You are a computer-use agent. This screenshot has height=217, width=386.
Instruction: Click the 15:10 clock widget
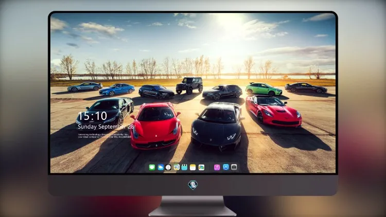pos(92,116)
